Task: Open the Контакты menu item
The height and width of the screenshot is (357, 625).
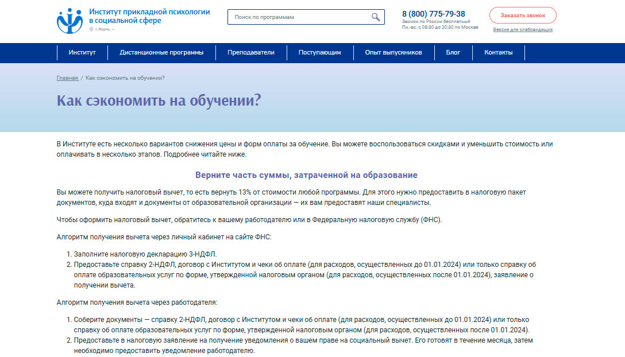Action: click(498, 53)
